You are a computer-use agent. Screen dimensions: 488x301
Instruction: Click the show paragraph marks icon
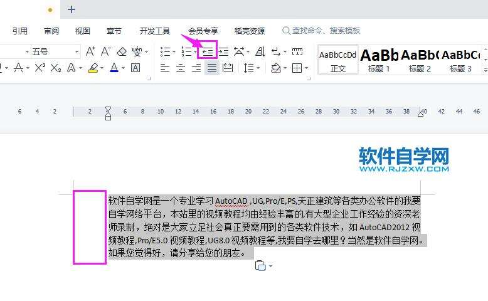(x=276, y=51)
